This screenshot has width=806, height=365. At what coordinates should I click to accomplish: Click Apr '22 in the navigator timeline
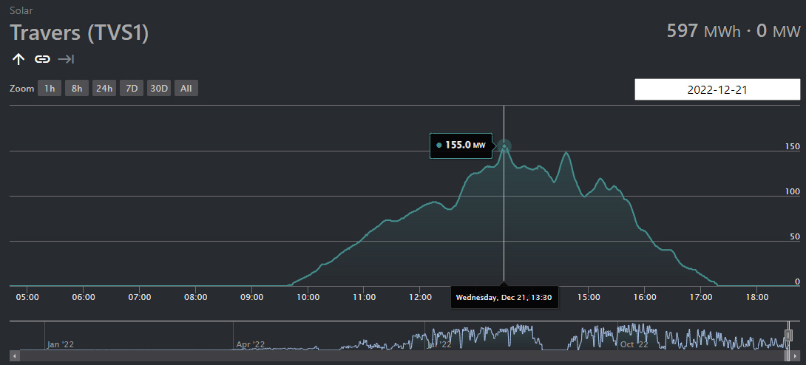(x=250, y=344)
